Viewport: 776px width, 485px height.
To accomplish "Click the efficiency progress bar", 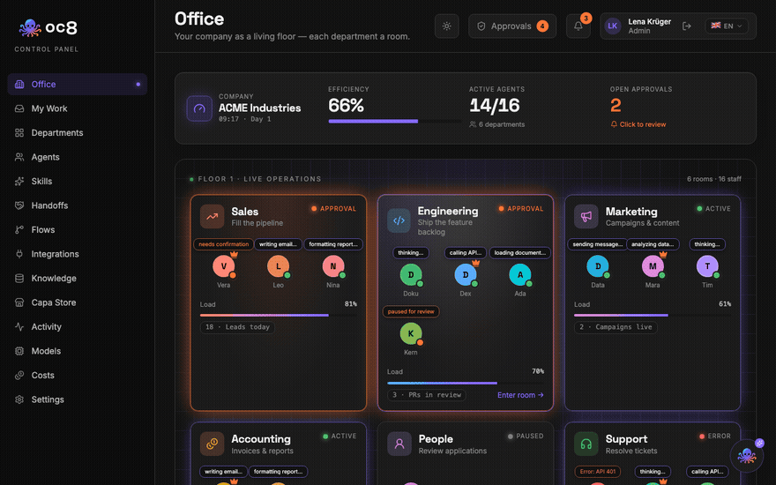I will tap(394, 122).
